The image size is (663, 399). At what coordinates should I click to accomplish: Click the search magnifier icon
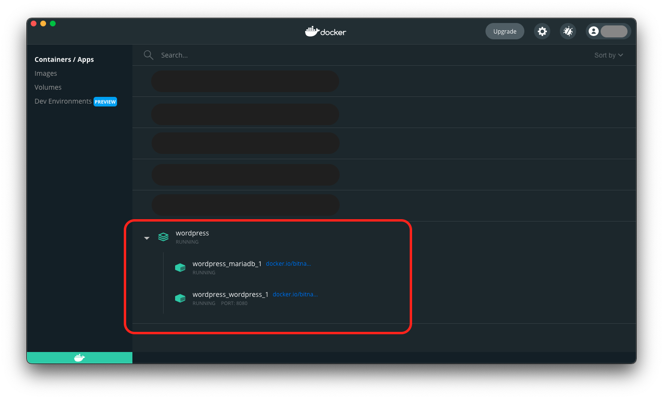click(149, 55)
